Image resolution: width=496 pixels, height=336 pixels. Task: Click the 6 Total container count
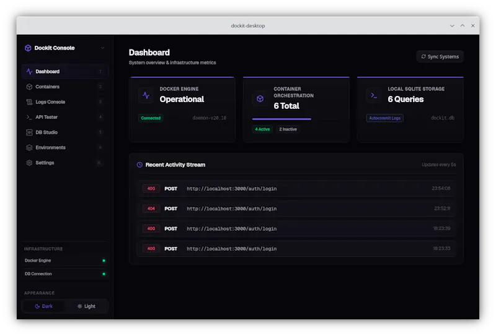coord(286,106)
